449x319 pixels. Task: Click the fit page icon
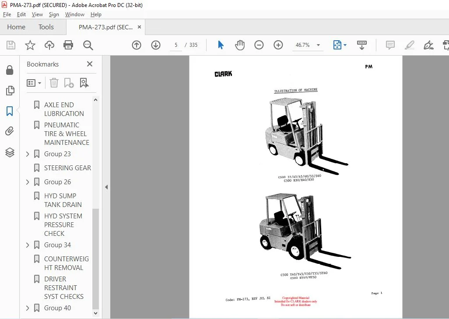337,45
